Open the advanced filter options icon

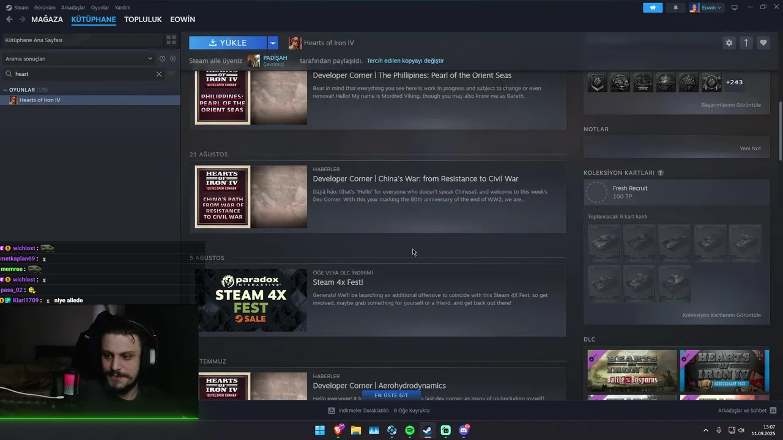(171, 74)
